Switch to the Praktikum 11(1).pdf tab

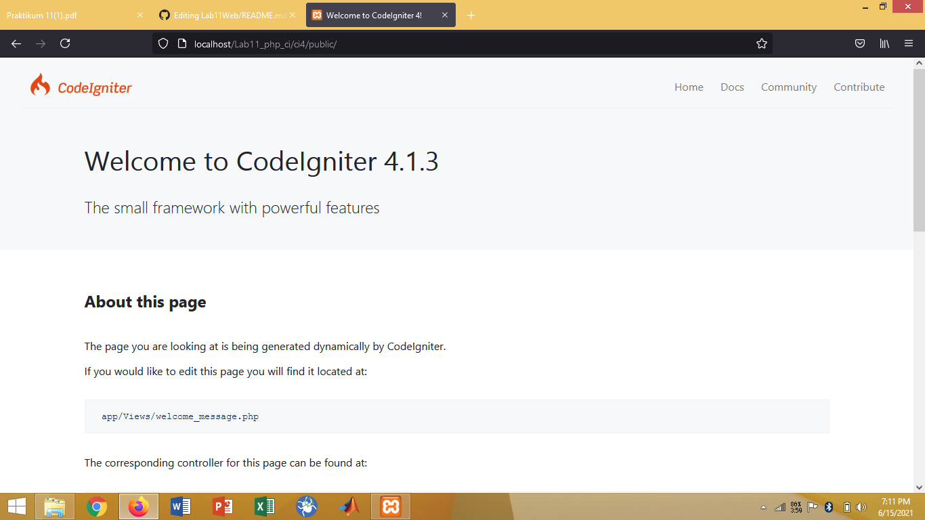[x=68, y=14]
